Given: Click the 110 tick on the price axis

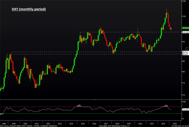Looking at the screenshot, I should [184, 16].
